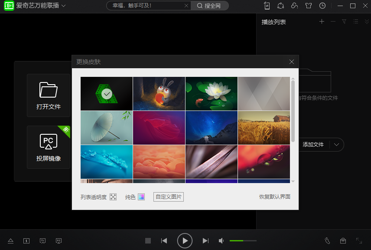The height and width of the screenshot is (250, 371).
Task: Click the 打开文件 tile
Action: coord(49,95)
